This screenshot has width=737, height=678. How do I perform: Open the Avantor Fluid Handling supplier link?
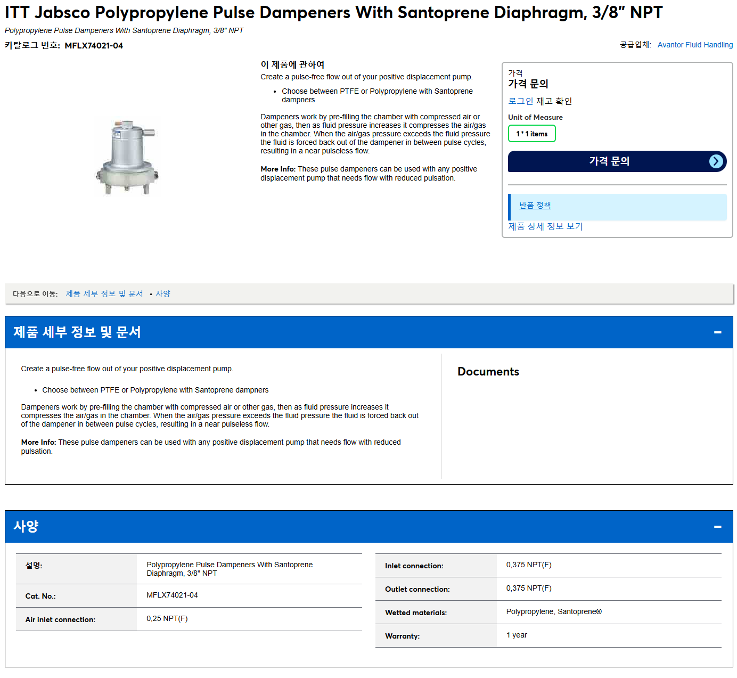[695, 45]
